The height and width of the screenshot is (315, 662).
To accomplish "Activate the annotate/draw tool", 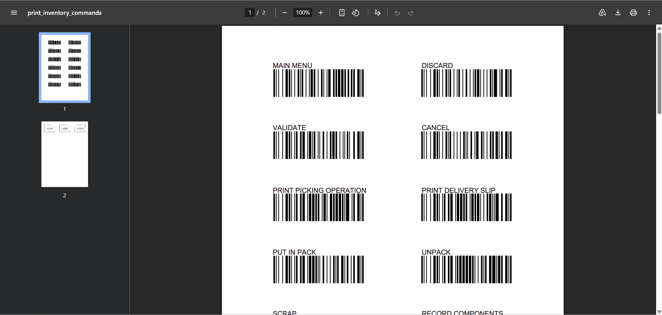I will pos(377,13).
